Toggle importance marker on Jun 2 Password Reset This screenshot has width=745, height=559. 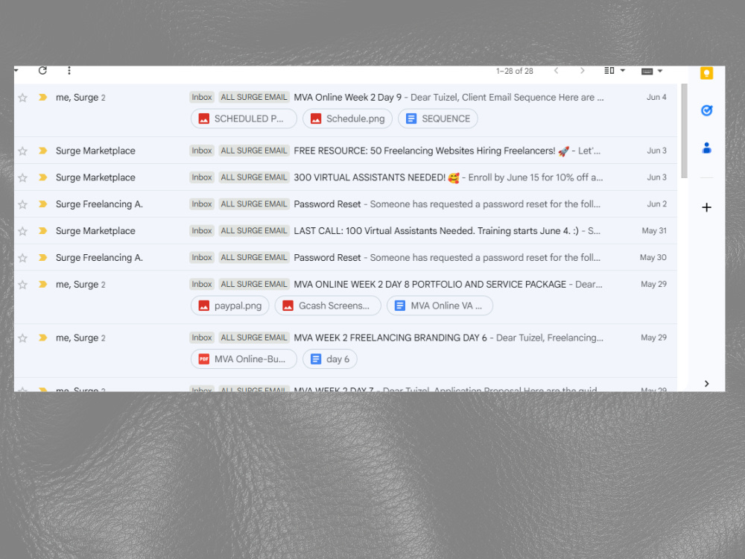pos(42,204)
